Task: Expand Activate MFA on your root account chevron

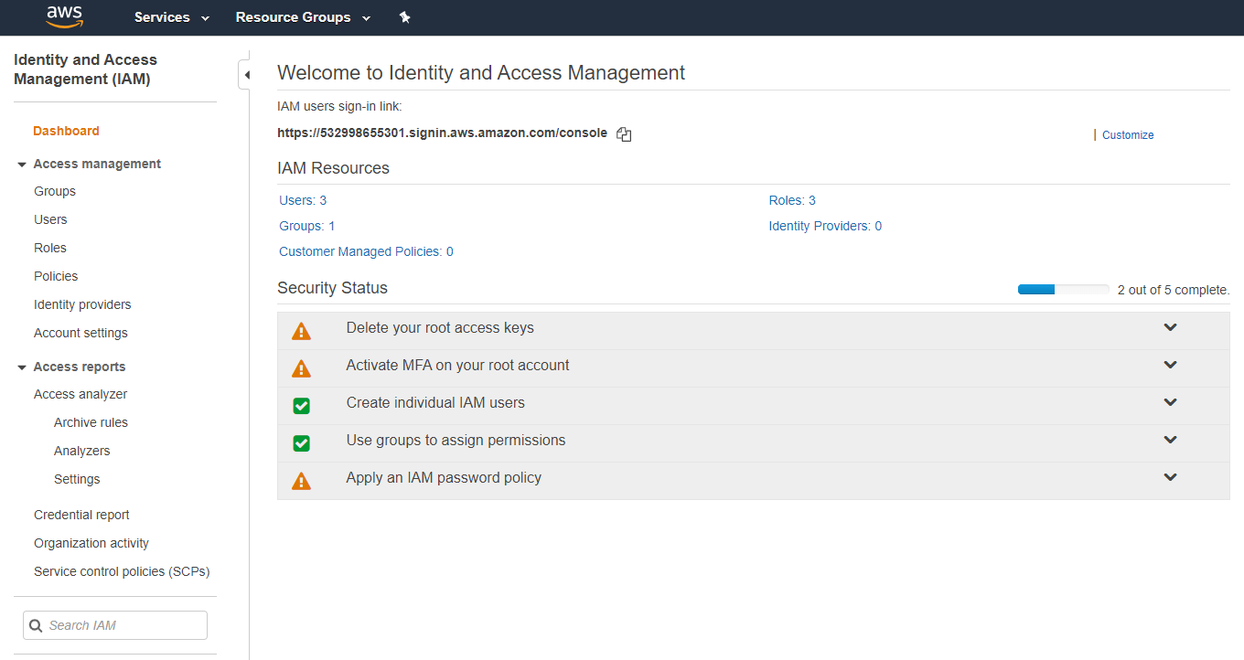Action: coord(1170,365)
